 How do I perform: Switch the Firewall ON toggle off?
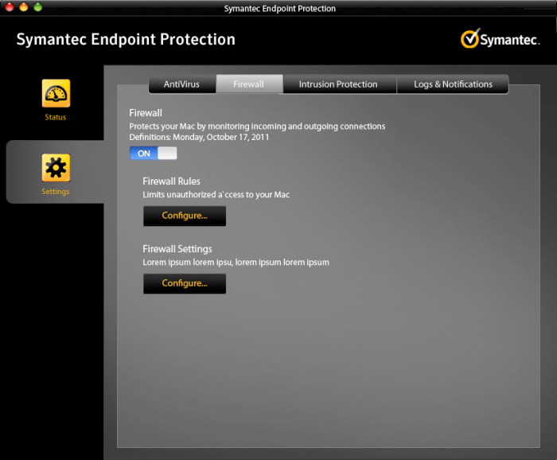153,153
